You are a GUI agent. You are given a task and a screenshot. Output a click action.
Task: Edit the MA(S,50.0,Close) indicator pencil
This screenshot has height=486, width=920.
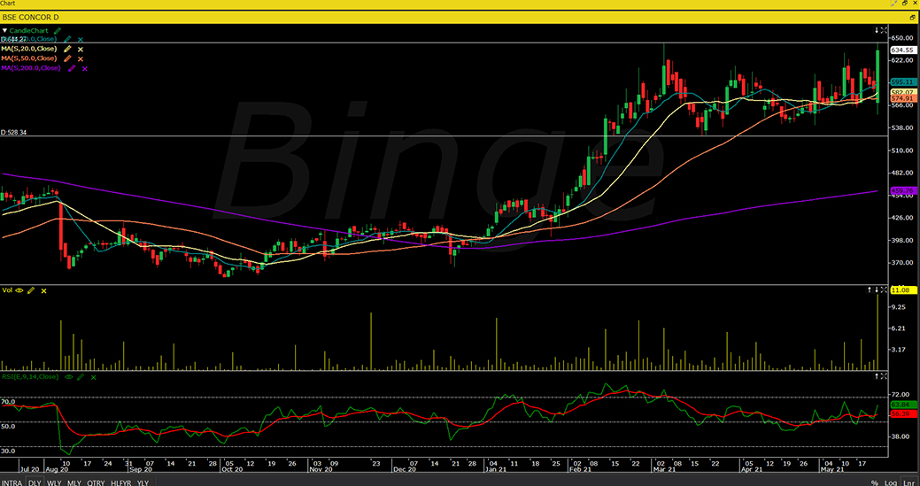[x=68, y=58]
